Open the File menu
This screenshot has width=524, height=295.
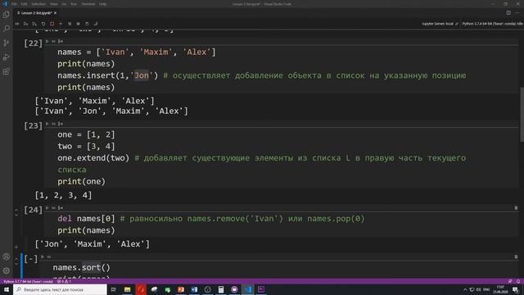(14, 4)
